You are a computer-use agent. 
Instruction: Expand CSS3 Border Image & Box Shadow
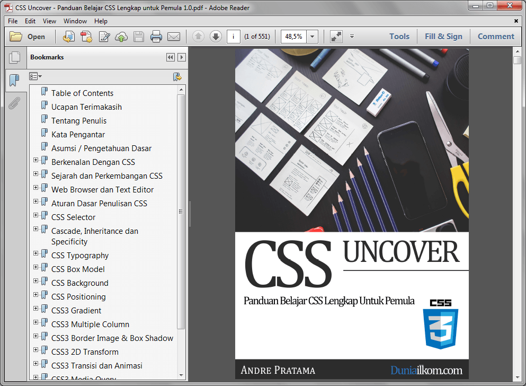35,336
